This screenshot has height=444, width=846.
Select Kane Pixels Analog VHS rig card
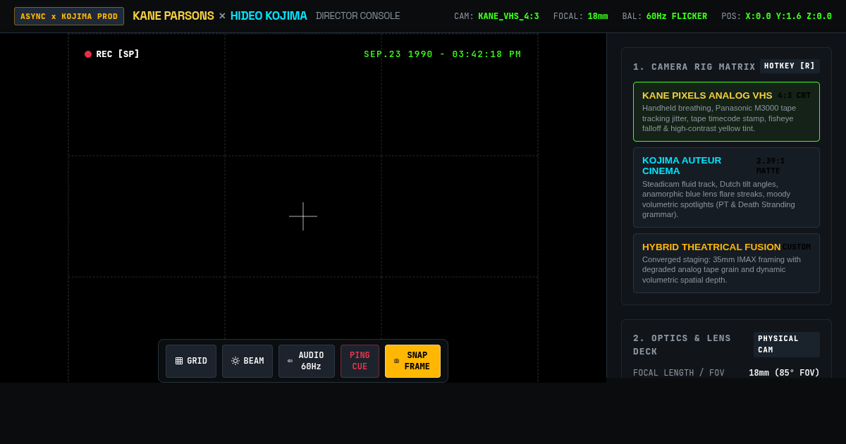(x=726, y=112)
